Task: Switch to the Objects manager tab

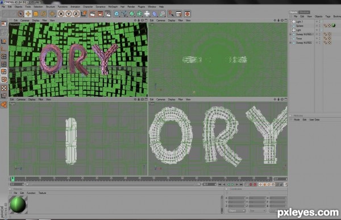Action: point(293,12)
